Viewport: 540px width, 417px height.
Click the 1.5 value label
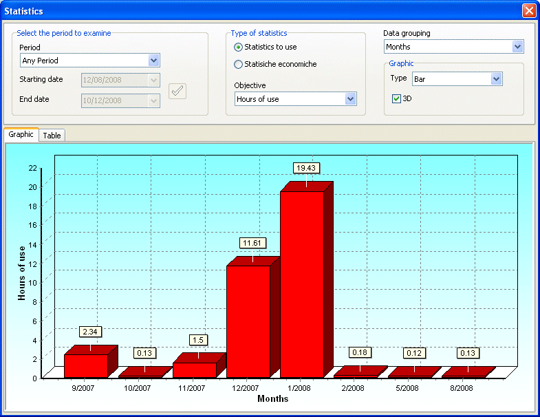(x=198, y=340)
